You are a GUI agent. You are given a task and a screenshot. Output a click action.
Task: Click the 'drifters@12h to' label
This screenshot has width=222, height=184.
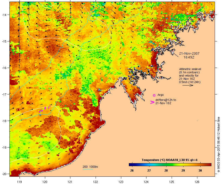[x=166, y=100]
